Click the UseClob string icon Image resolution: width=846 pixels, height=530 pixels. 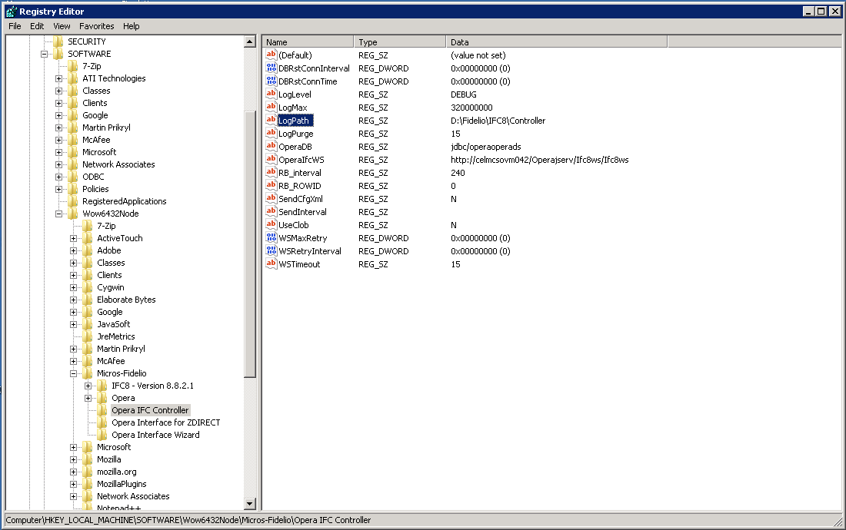[271, 224]
